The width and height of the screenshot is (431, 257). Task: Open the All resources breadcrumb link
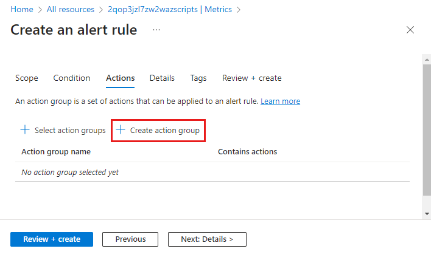pyautogui.click(x=71, y=9)
